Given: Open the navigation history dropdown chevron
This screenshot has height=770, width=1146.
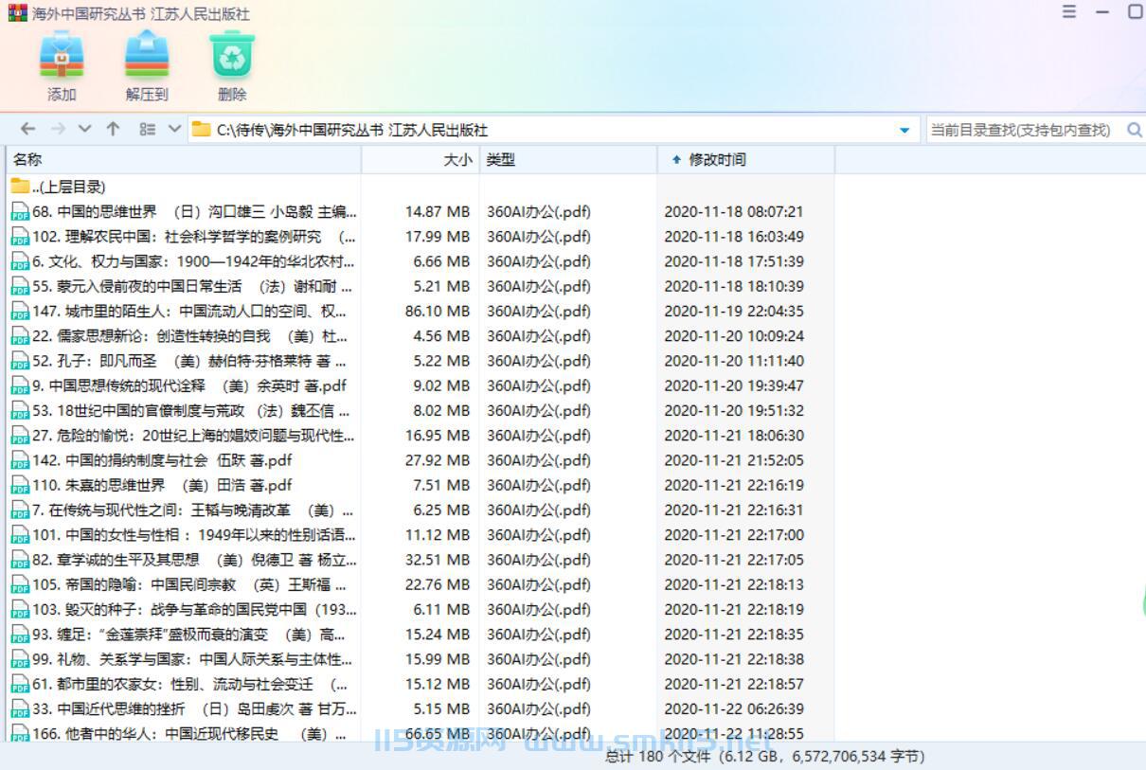Looking at the screenshot, I should point(83,128).
